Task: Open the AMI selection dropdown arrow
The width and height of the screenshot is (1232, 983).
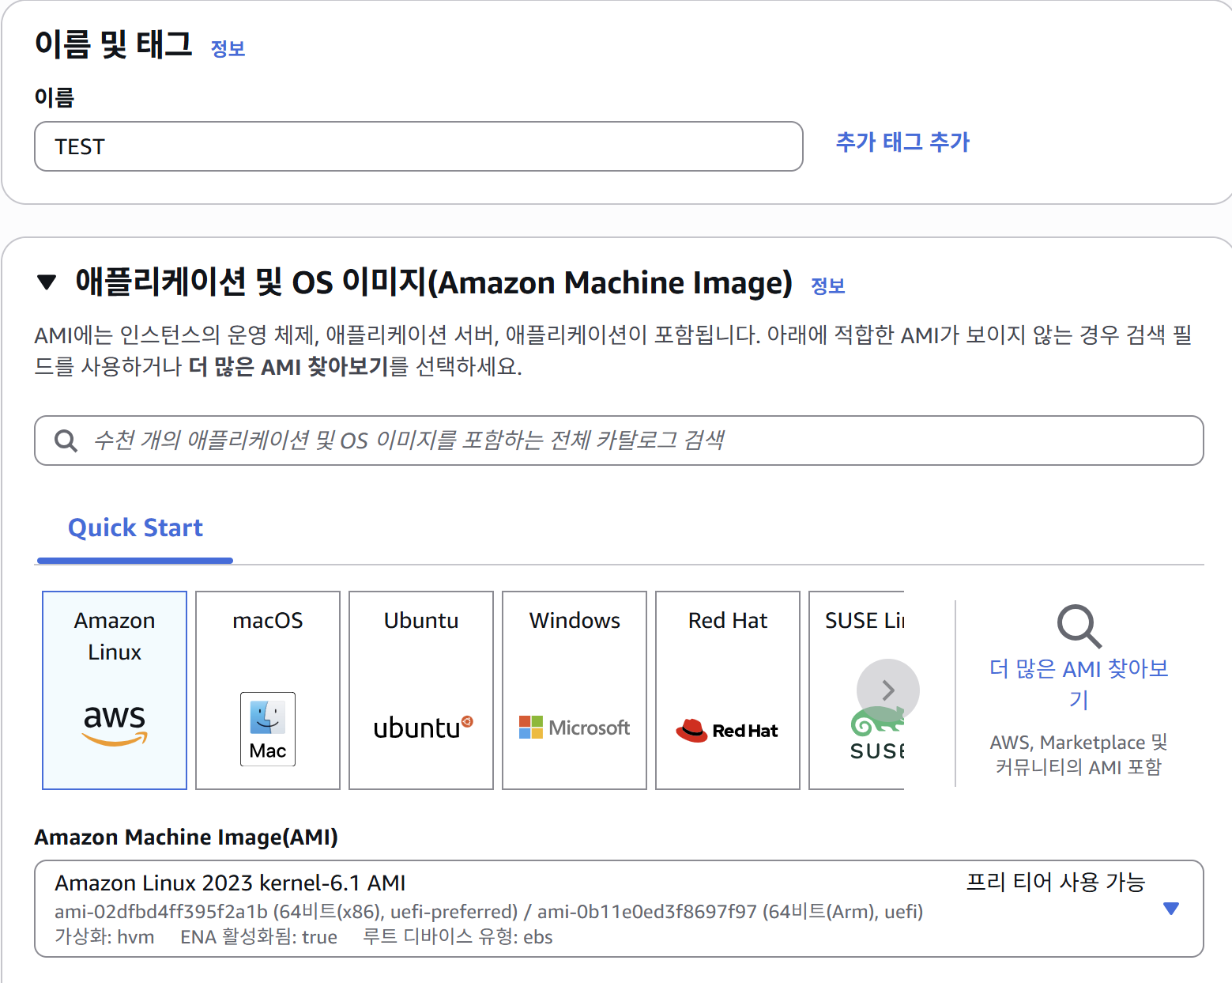Action: pyautogui.click(x=1171, y=909)
